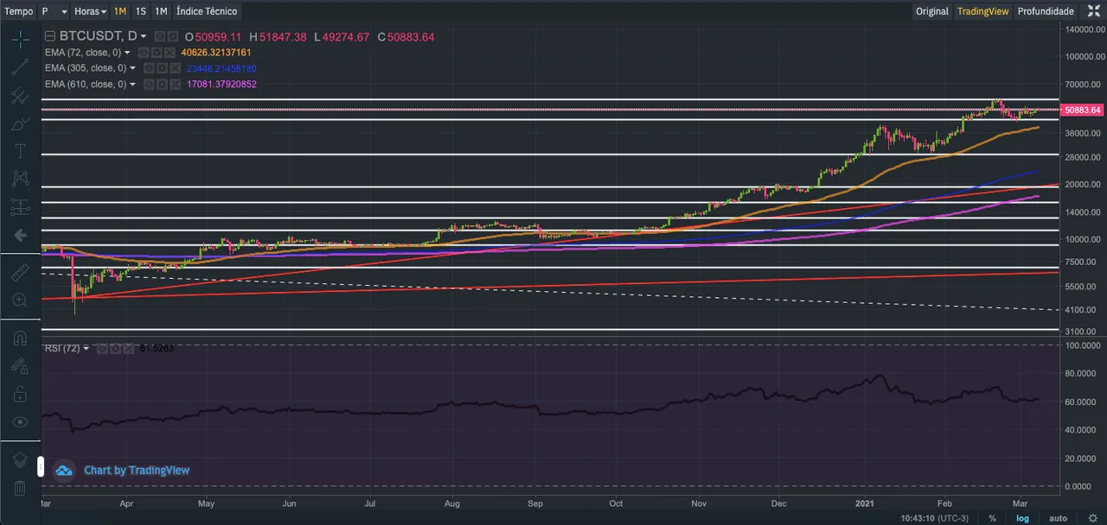This screenshot has height=525, width=1107.
Task: Click the 50883.64 current price label
Action: 1083,110
